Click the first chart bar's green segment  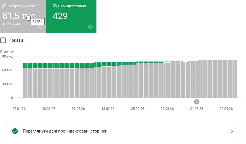click(x=24, y=65)
